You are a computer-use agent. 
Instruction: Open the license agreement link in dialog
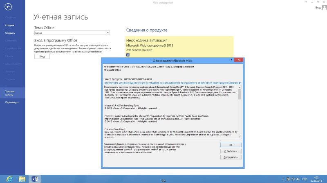pyautogui.click(x=172, y=83)
